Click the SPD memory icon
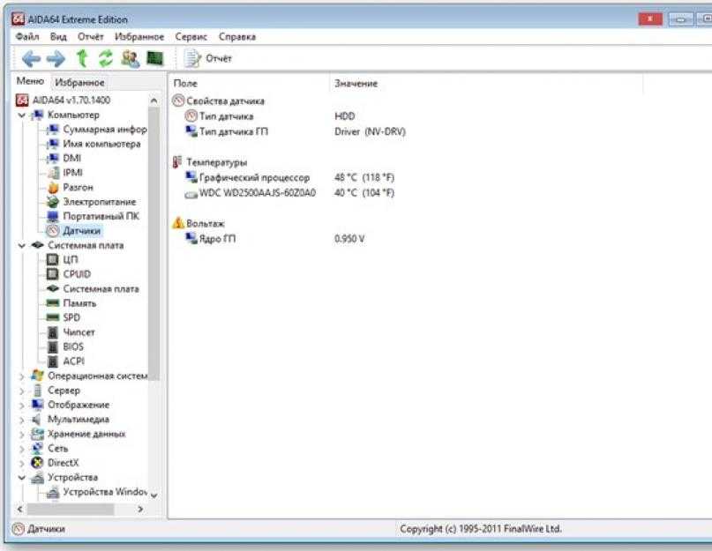712x551 pixels. tap(53, 317)
